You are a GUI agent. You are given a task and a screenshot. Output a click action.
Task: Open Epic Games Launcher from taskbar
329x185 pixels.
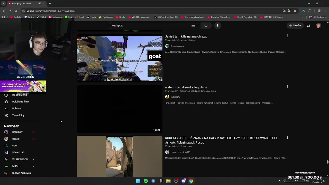(x=161, y=181)
